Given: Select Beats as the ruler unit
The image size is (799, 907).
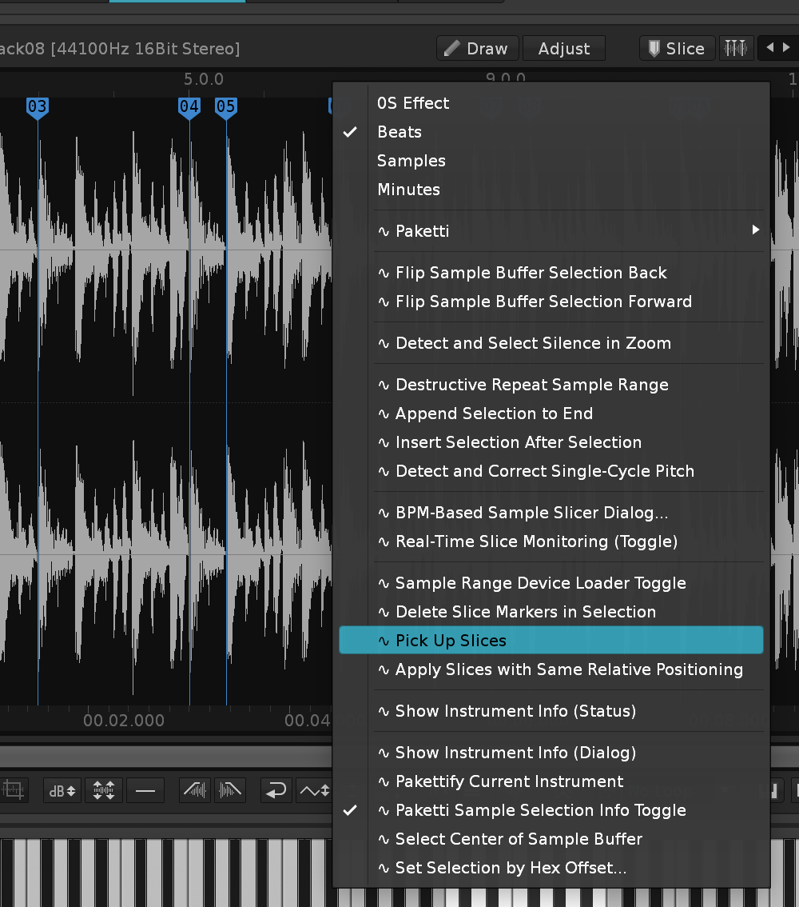Looking at the screenshot, I should 399,132.
